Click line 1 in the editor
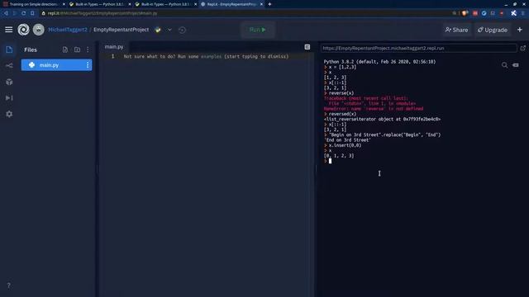529x297 pixels. click(x=206, y=57)
